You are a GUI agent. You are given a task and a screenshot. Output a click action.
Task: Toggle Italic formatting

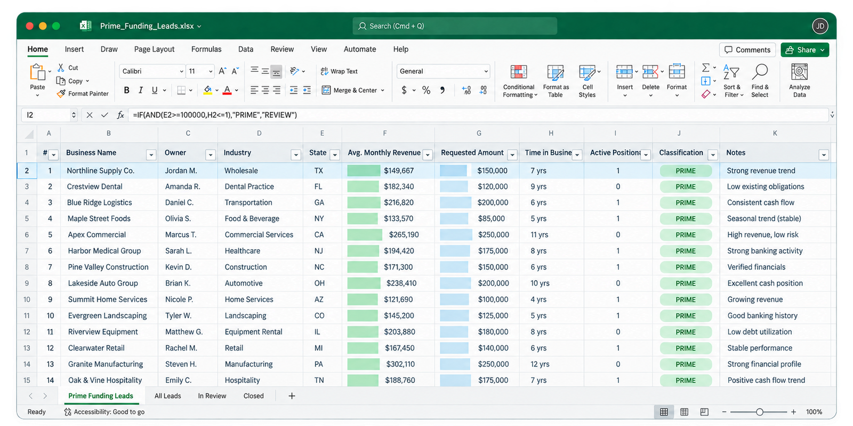click(141, 91)
